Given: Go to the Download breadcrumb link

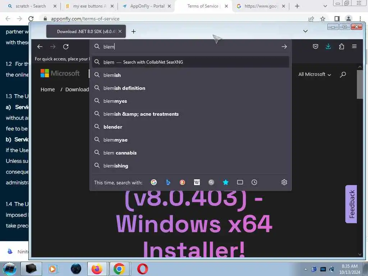Looking at the screenshot, I should coord(77,89).
